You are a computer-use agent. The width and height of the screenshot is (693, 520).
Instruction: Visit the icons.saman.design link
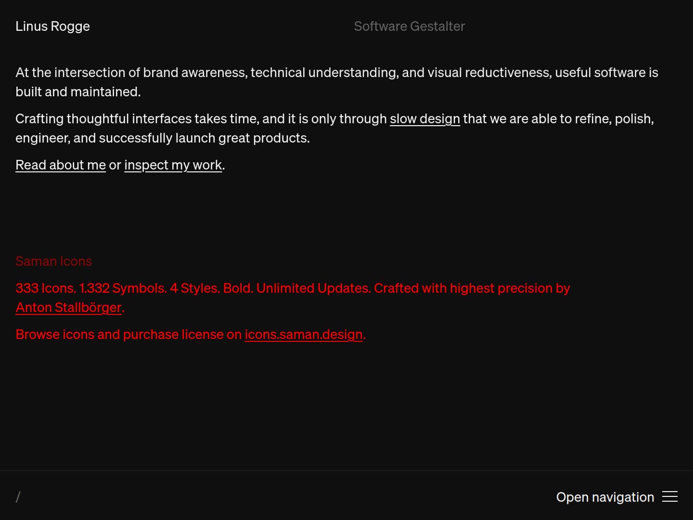click(304, 334)
